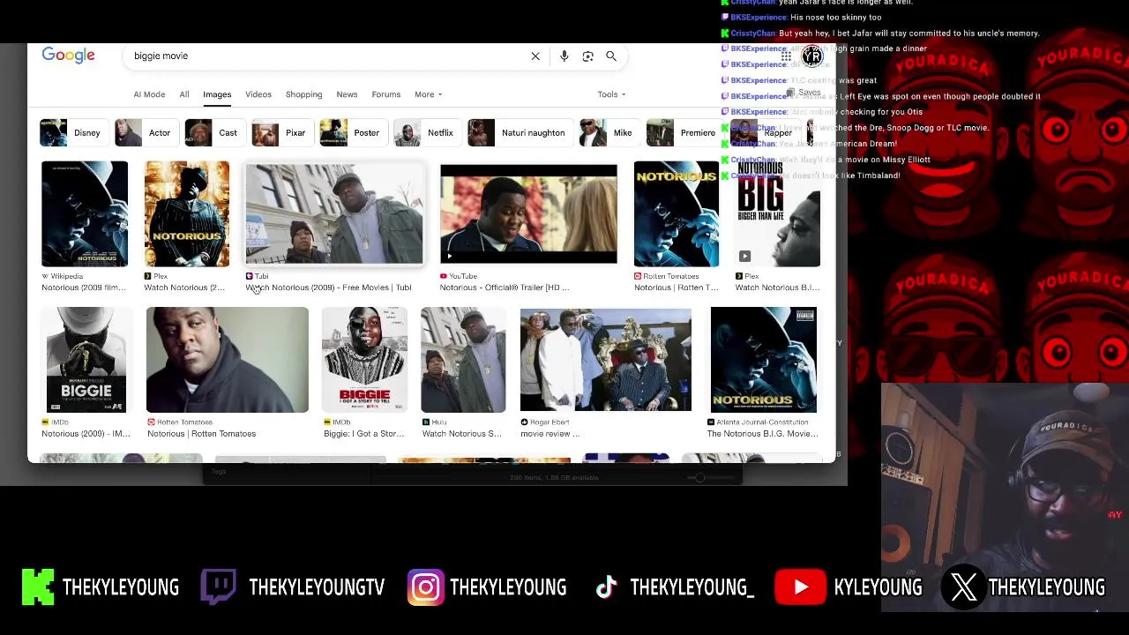
Task: Open 'Notorious (2009 film...' Wikipedia link
Action: [x=84, y=288]
